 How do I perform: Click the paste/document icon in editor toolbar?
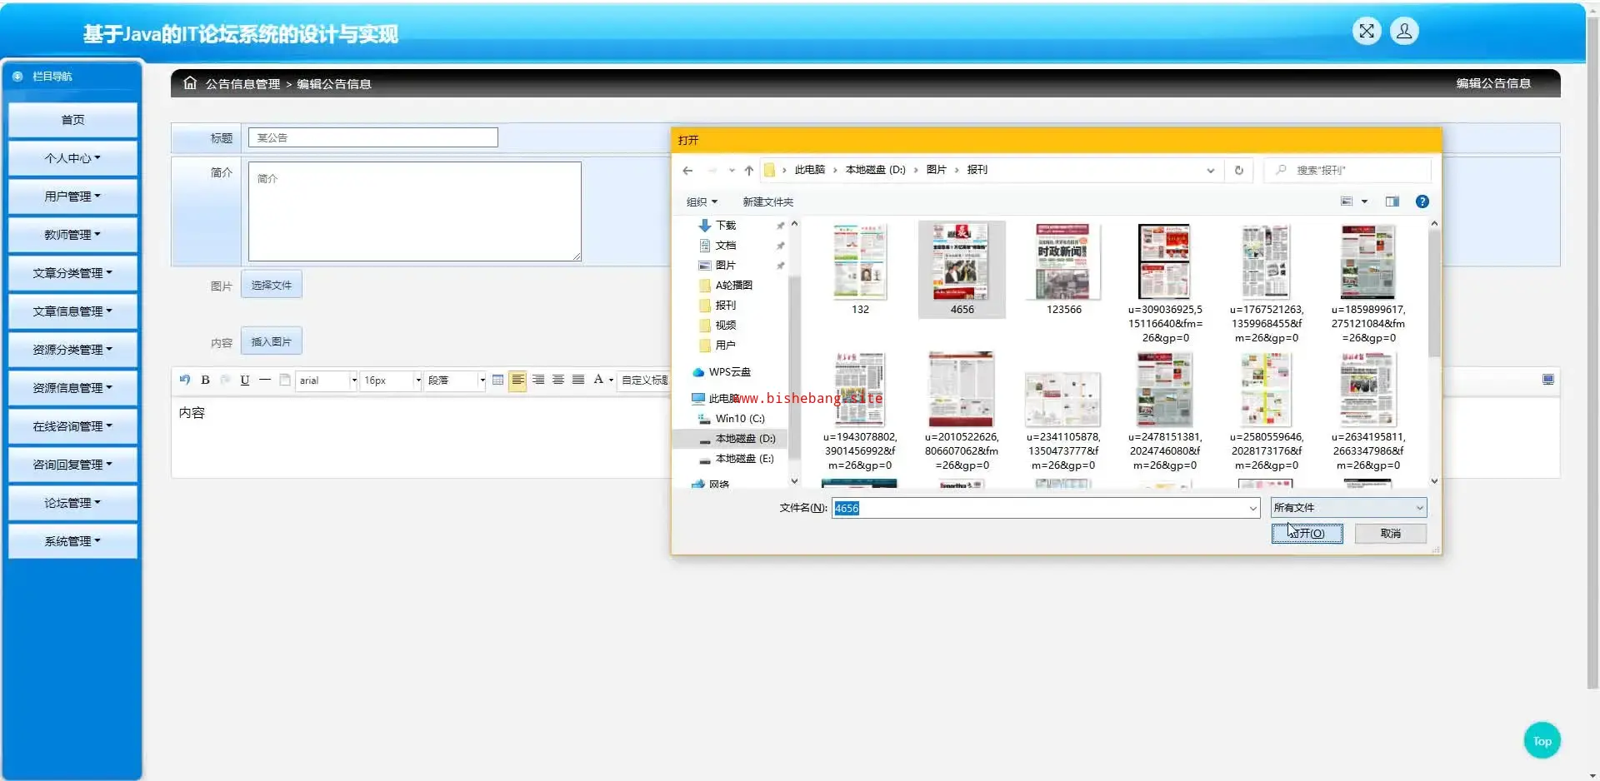pos(285,380)
